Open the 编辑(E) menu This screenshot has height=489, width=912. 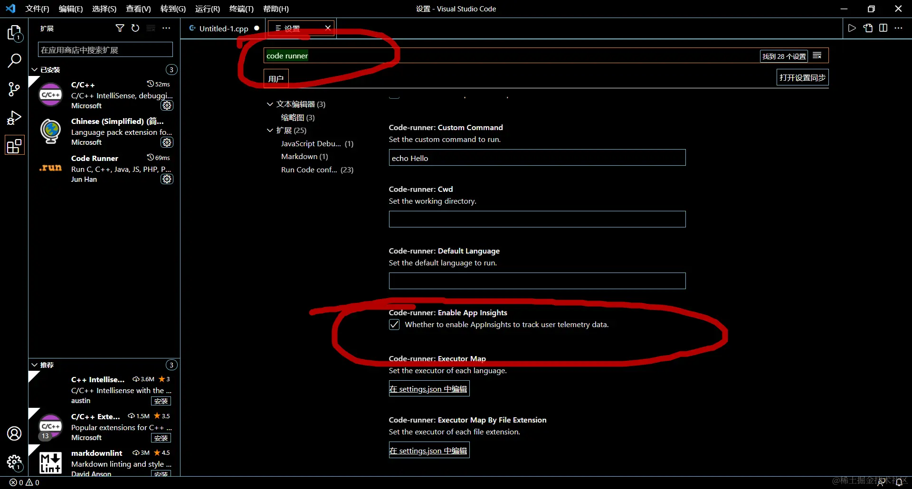coord(71,9)
